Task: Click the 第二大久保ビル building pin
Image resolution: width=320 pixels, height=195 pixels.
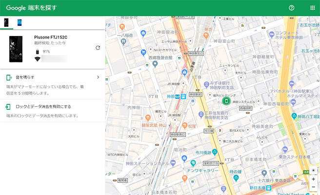Action: tap(220, 141)
